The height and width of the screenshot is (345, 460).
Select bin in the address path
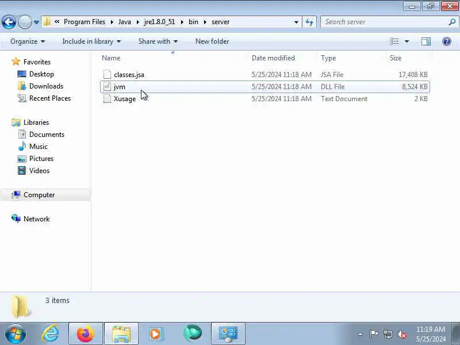[193, 22]
